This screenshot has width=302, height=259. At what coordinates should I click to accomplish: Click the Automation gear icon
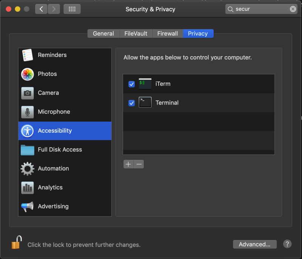point(27,169)
